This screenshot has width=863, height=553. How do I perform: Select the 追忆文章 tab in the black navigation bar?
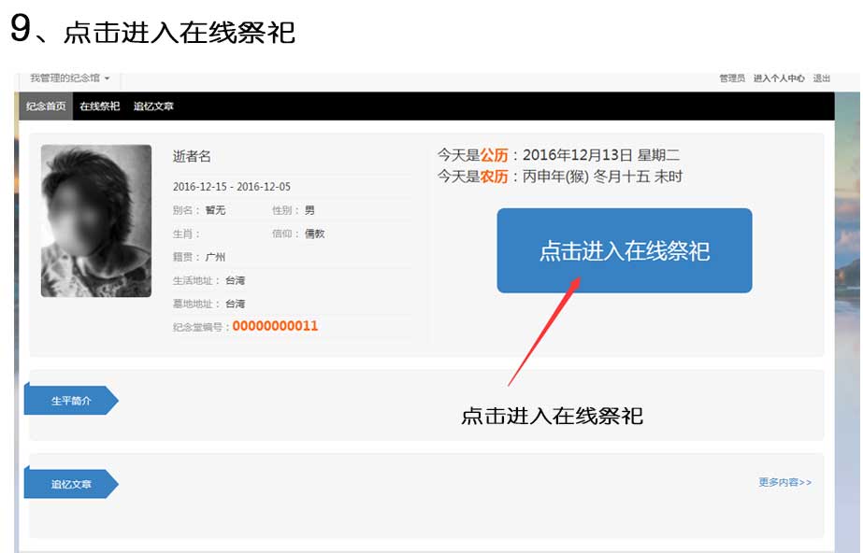pyautogui.click(x=153, y=106)
